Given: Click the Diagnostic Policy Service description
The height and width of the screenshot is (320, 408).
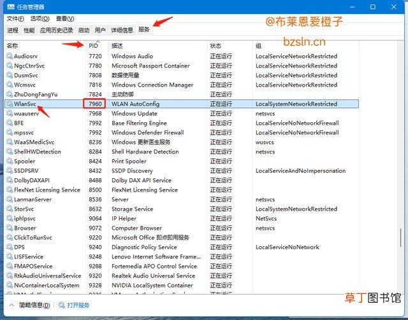Looking at the screenshot, I should (x=144, y=247).
